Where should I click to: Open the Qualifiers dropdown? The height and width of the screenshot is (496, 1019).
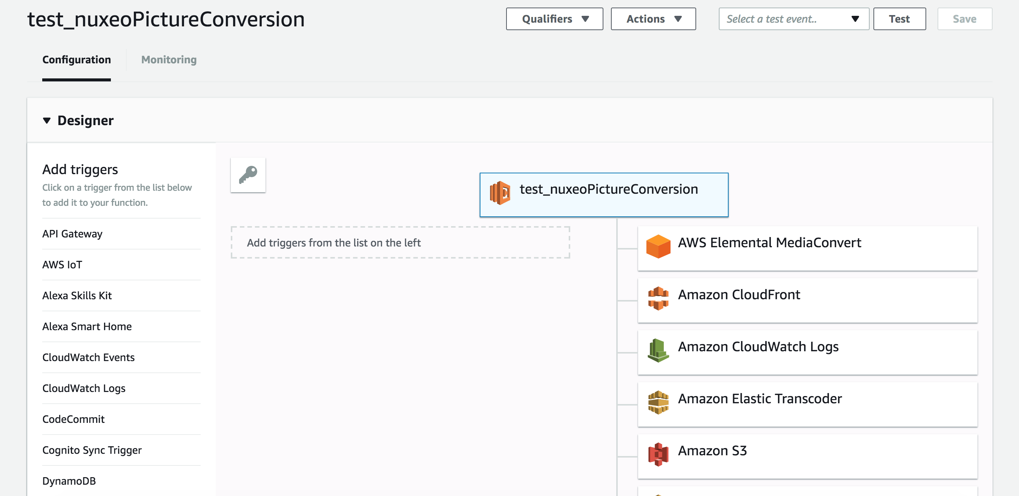click(x=555, y=19)
